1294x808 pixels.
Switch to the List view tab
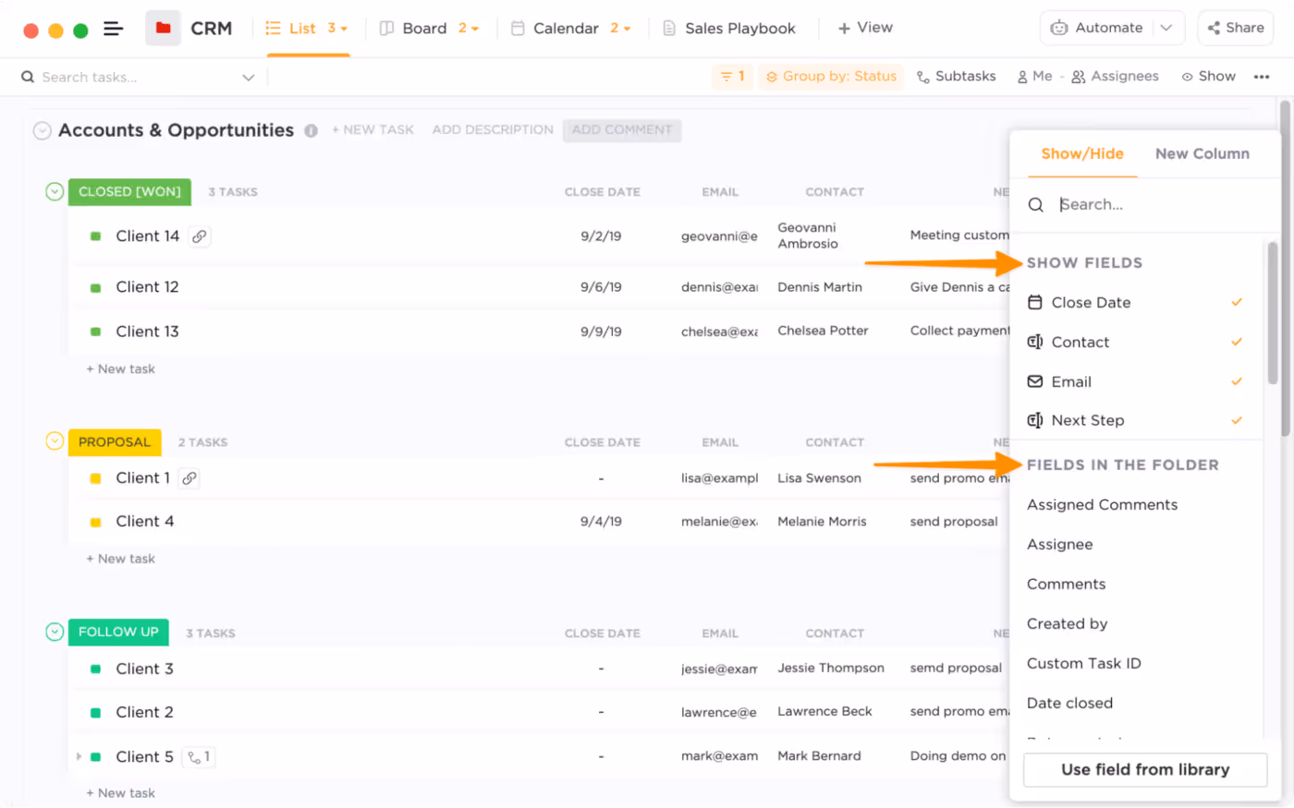(x=307, y=29)
